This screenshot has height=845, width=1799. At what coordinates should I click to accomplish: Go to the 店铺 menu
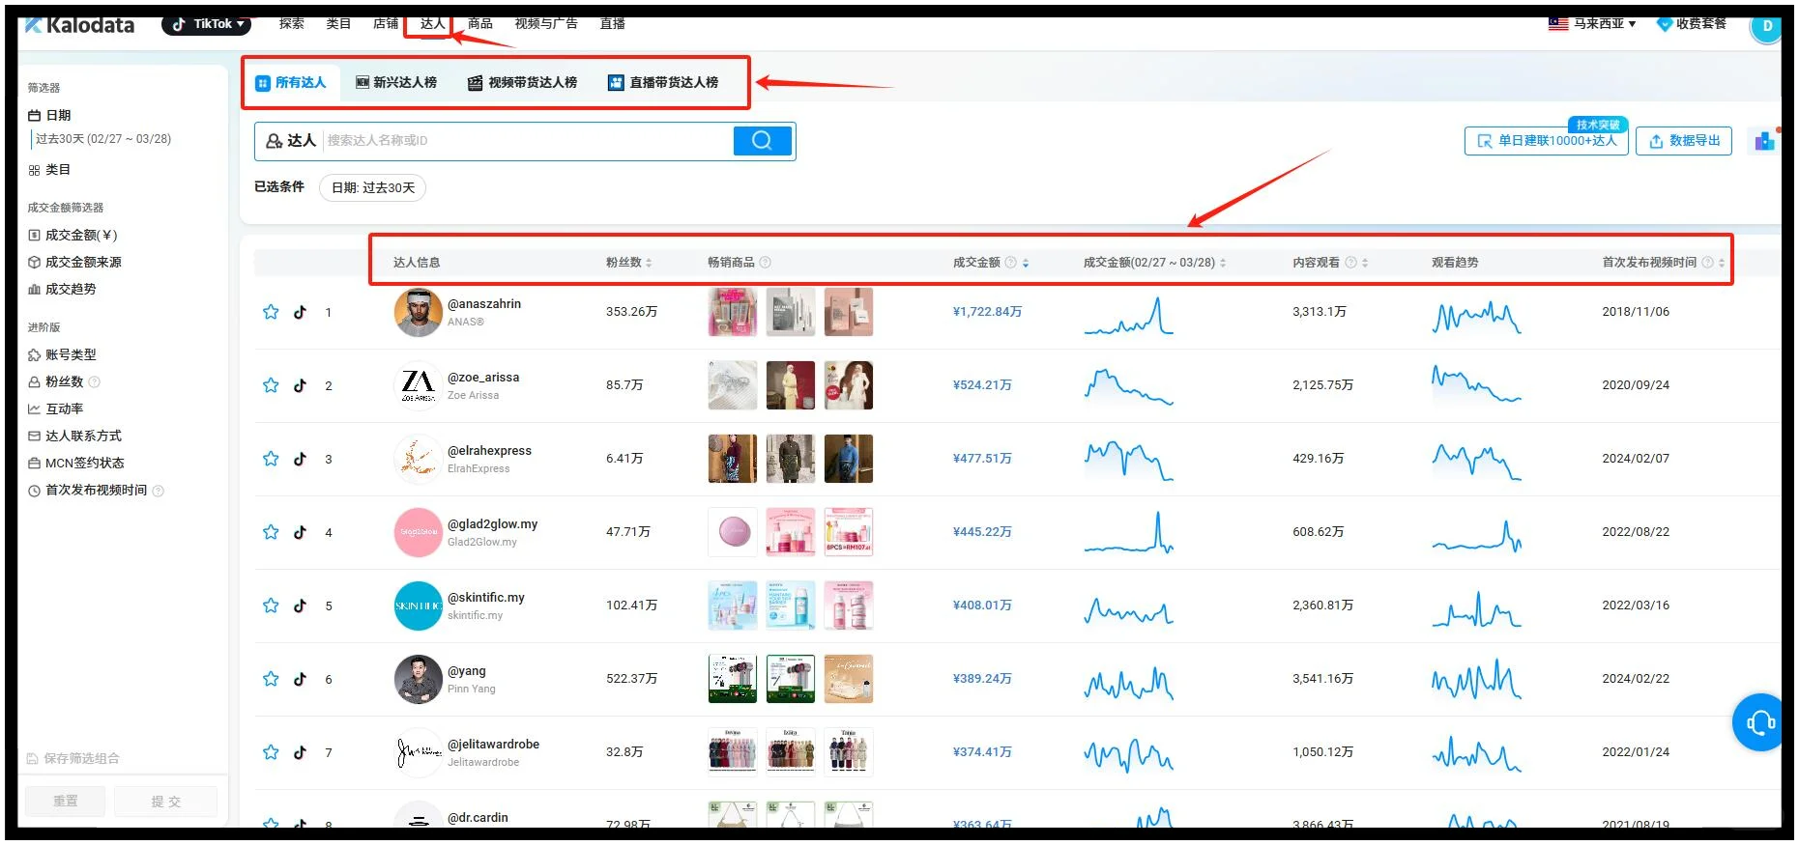pyautogui.click(x=386, y=24)
